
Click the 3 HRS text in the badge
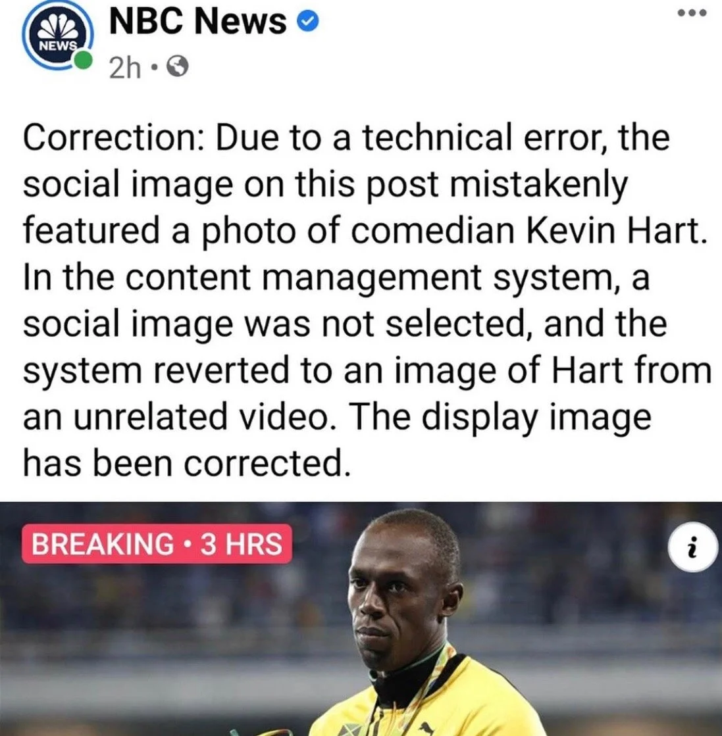[x=242, y=544]
